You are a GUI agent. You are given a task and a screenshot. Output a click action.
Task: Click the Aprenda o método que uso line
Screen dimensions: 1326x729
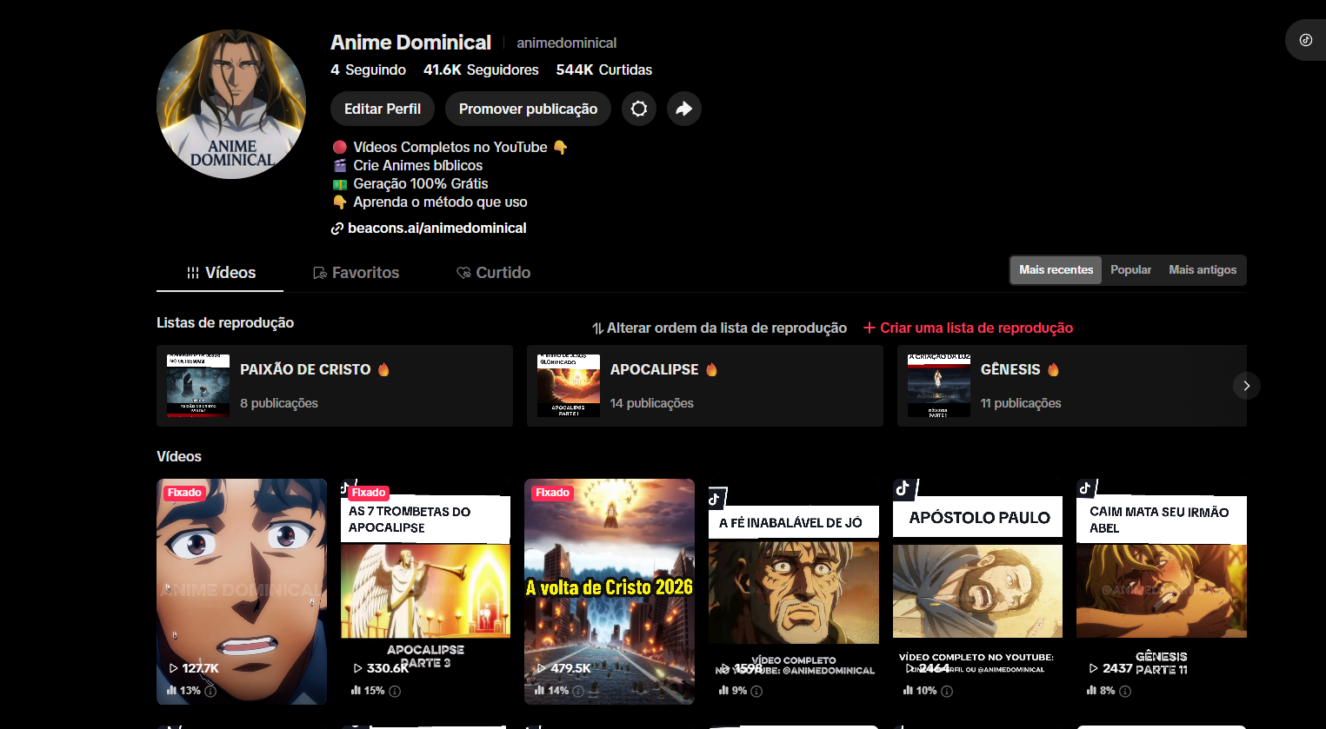click(x=430, y=202)
